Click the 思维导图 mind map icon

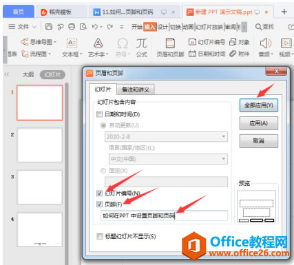[25, 42]
